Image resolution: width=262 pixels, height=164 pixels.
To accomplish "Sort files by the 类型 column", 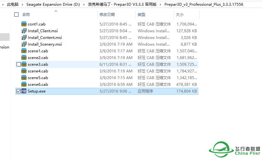I will (x=142, y=15).
